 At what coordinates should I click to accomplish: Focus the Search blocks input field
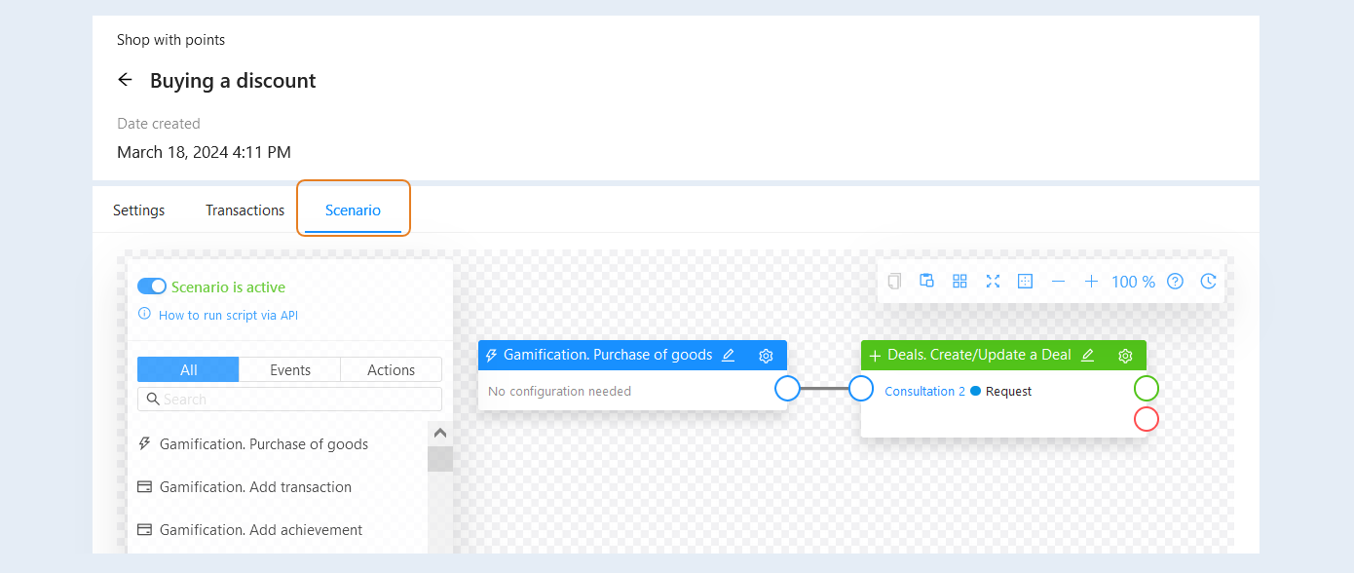click(289, 399)
